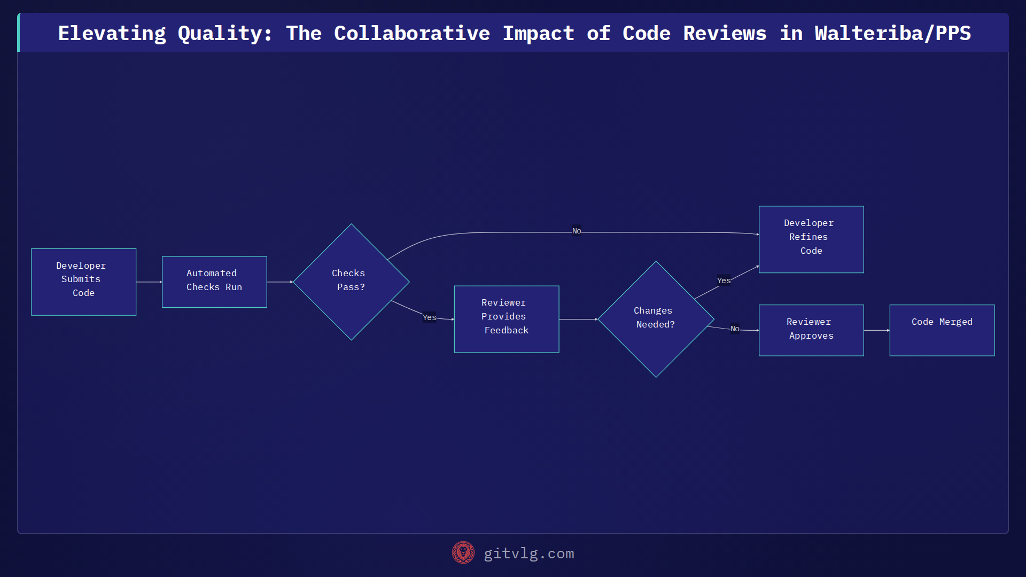The width and height of the screenshot is (1026, 577).
Task: Click the Changes Needed? decision diamond
Action: point(656,319)
